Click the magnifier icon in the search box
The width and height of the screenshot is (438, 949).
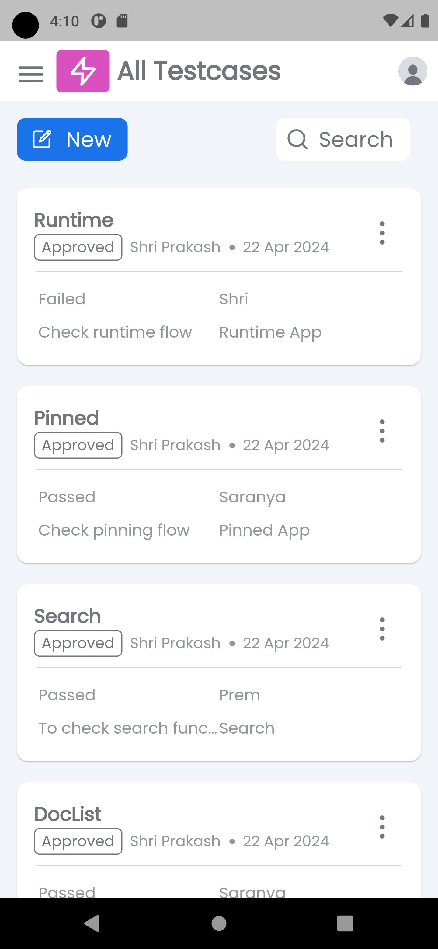pyautogui.click(x=297, y=139)
